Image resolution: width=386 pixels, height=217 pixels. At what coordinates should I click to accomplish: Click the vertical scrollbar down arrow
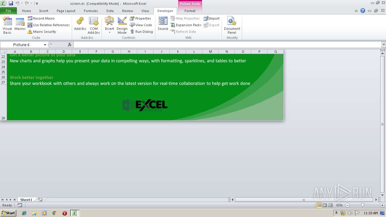click(382, 195)
